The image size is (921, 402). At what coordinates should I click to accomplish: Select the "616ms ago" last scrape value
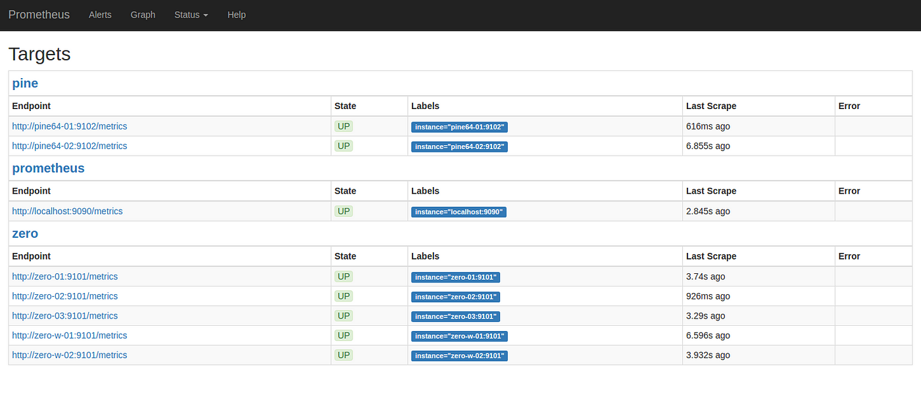(708, 126)
